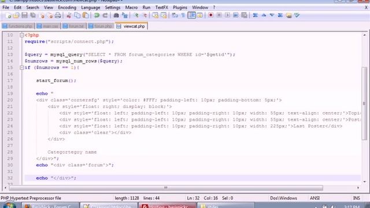Start macro recording with red dot

coord(210,16)
